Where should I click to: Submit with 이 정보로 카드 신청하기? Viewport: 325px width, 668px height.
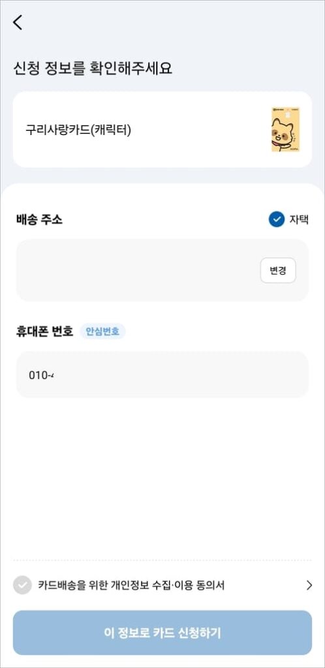(x=162, y=633)
